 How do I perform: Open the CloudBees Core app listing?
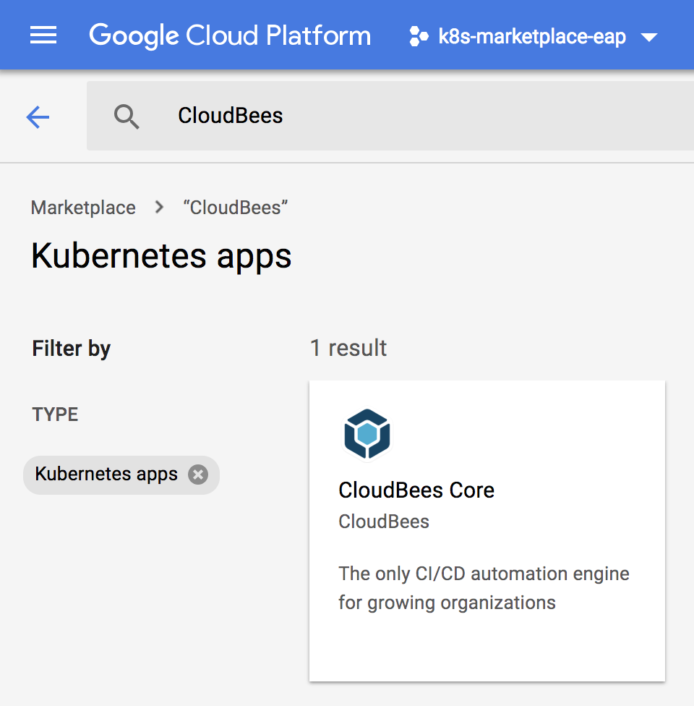pyautogui.click(x=416, y=490)
